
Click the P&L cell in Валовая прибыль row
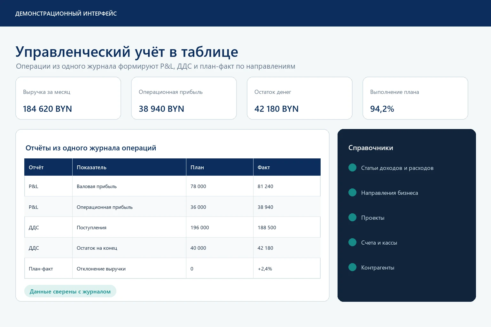tap(48, 186)
